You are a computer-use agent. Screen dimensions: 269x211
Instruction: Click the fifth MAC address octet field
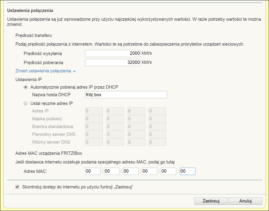coord(168,171)
